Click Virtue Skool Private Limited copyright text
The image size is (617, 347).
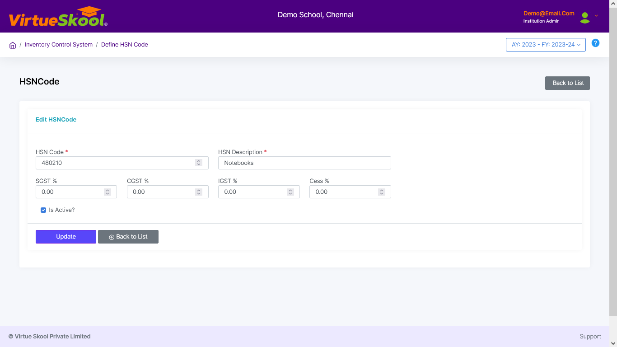point(50,337)
